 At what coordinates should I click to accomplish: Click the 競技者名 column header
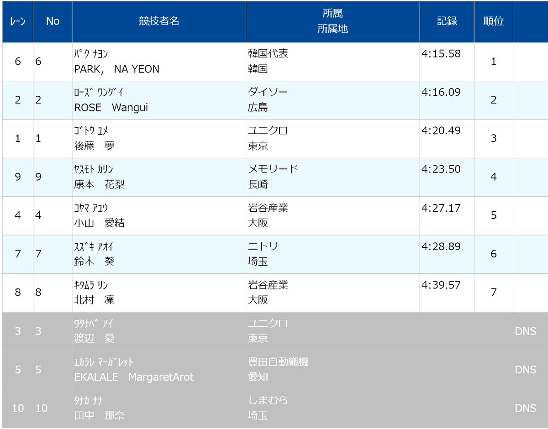pos(159,21)
